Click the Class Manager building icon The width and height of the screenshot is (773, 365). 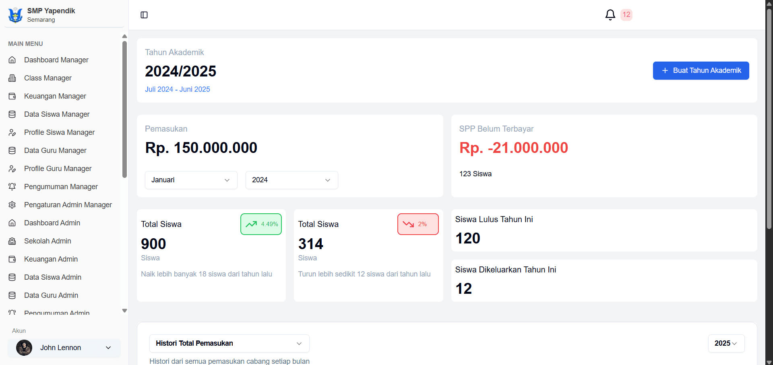(12, 78)
